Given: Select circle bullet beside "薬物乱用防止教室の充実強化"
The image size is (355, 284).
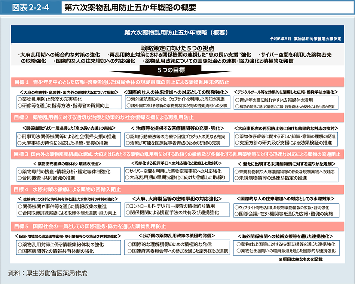Looking at the screenshot, I should (20, 99).
